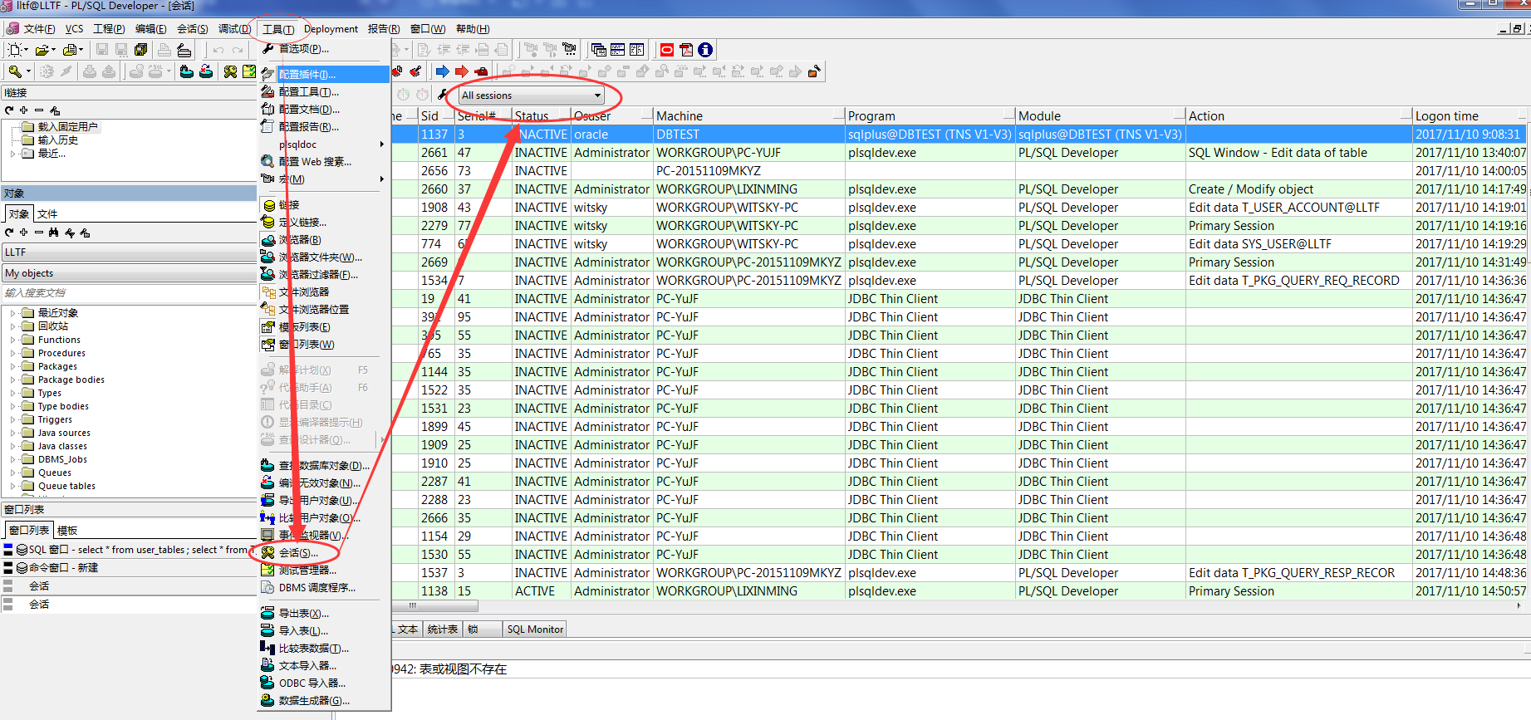
Task: Switch to the 统计表 tab
Action: coord(442,629)
